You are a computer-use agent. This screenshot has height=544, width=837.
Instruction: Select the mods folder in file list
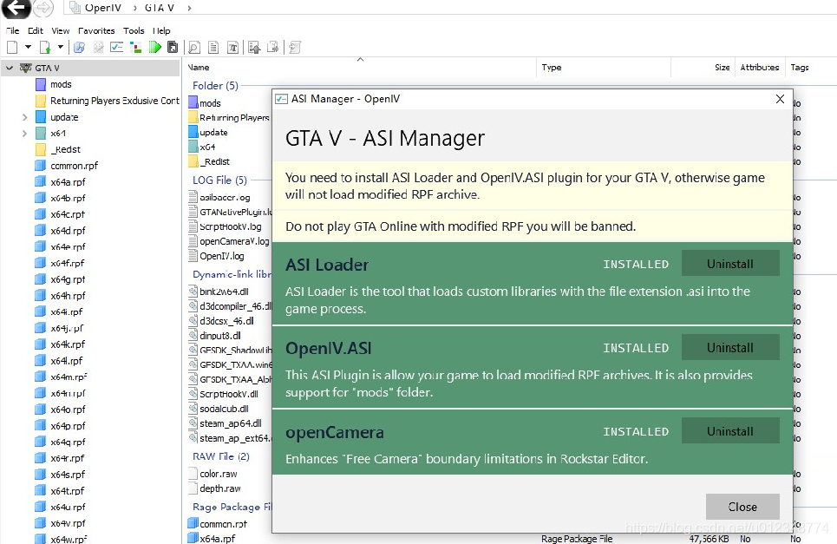(x=205, y=103)
